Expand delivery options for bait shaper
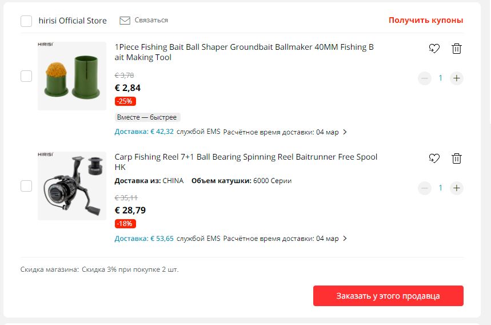 click(345, 132)
